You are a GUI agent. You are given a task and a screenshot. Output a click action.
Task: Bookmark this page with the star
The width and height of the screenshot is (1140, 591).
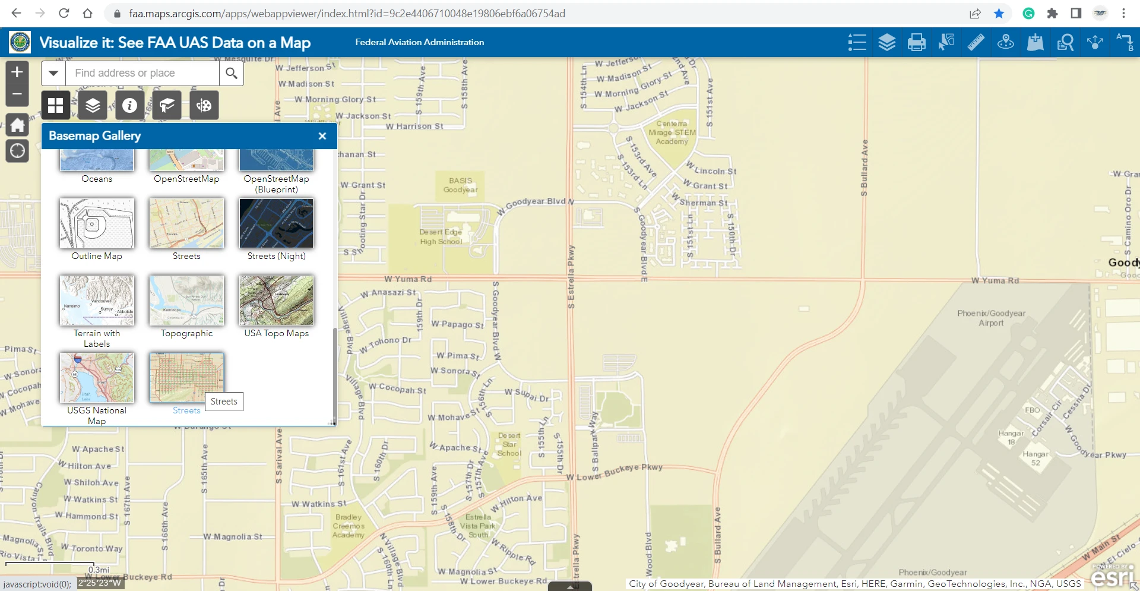tap(999, 13)
